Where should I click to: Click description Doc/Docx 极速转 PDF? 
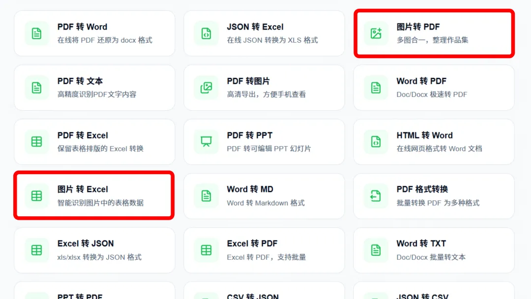(x=432, y=94)
